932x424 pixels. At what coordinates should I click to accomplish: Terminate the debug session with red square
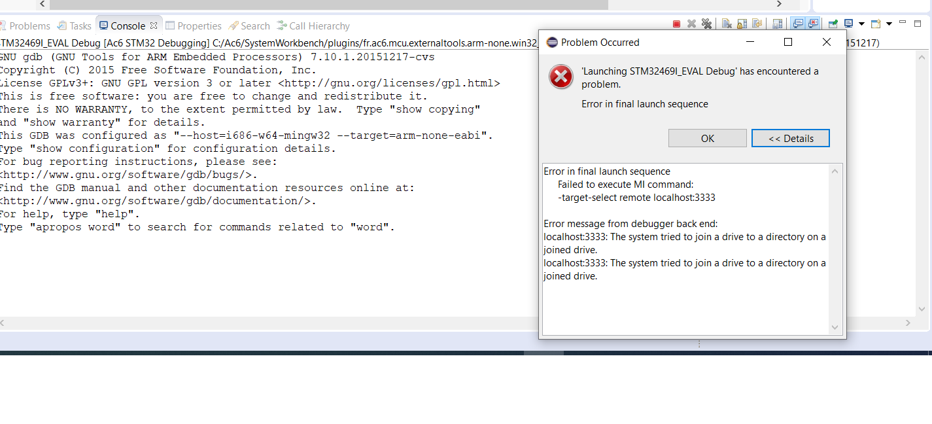point(677,24)
